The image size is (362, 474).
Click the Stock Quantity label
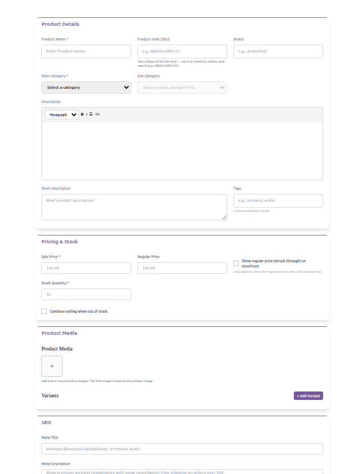click(55, 283)
